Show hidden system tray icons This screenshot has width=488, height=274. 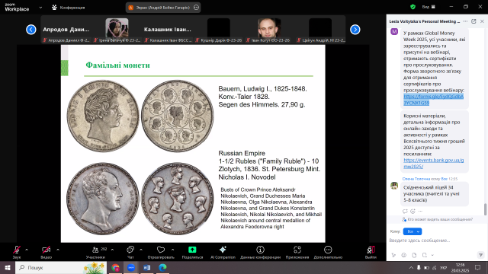411,267
